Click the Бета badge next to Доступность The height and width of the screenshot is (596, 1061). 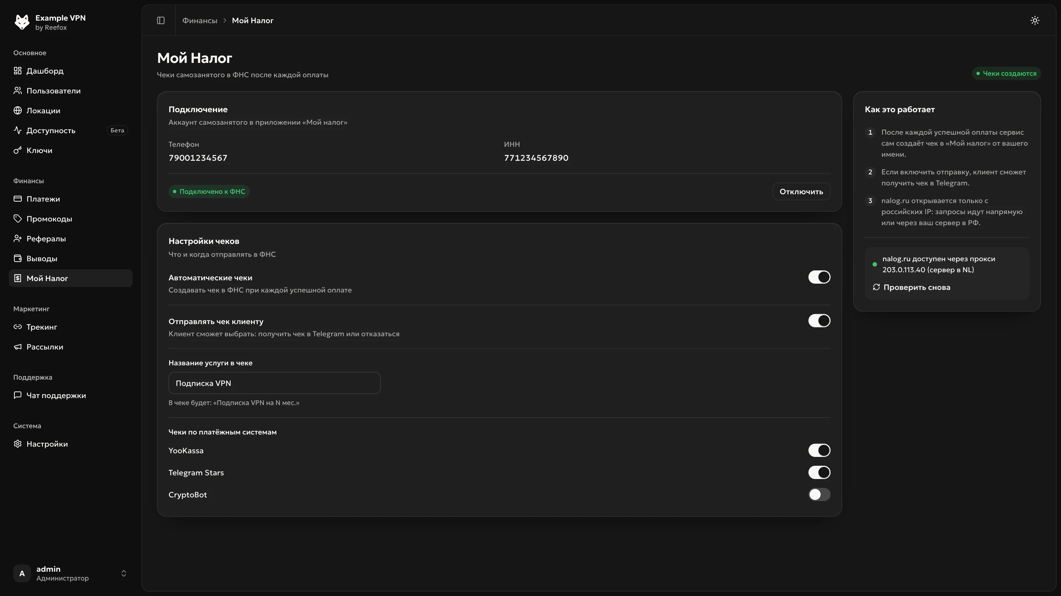coord(118,130)
